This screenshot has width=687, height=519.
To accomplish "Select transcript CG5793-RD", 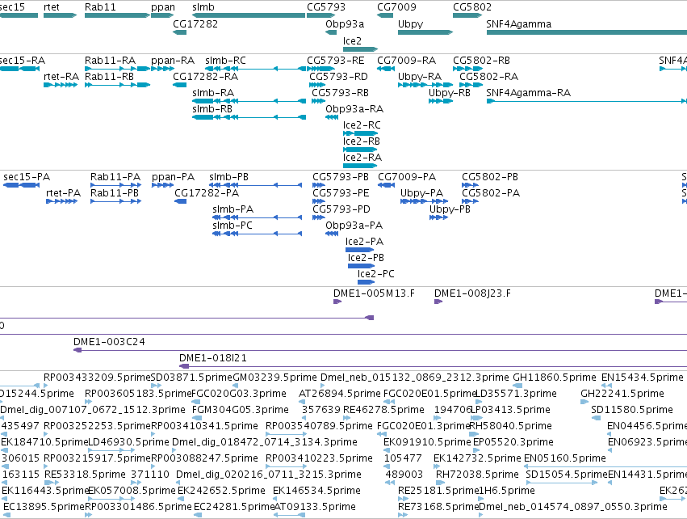I will coord(317,85).
